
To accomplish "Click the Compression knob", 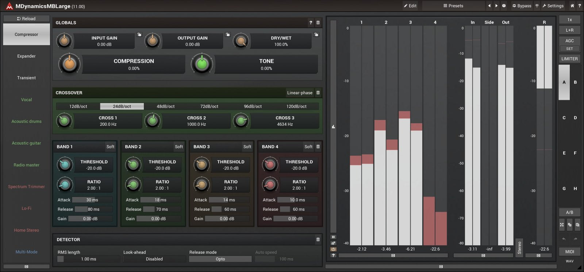I will 69,64.
